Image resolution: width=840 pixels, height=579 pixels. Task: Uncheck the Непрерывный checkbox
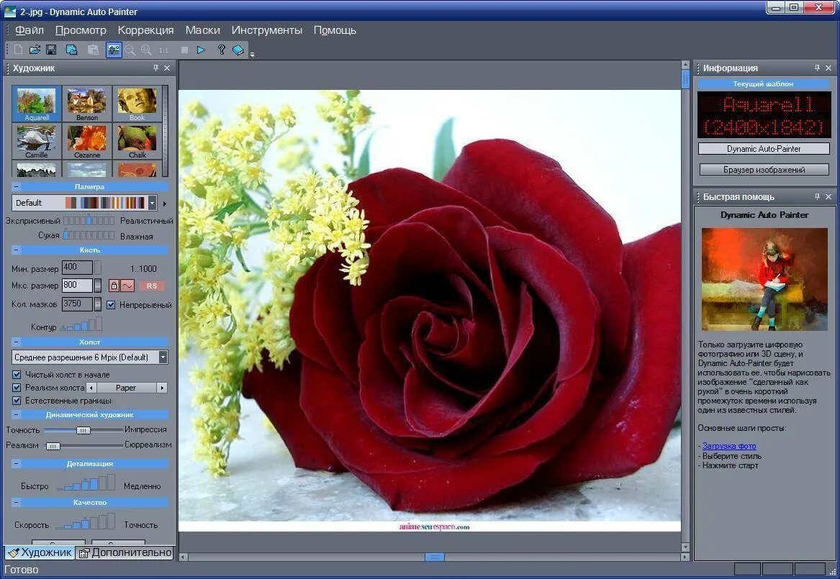pos(111,305)
